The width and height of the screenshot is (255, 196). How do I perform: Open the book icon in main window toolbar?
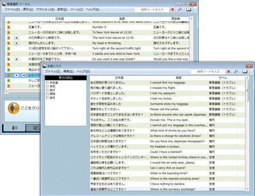[189, 10]
